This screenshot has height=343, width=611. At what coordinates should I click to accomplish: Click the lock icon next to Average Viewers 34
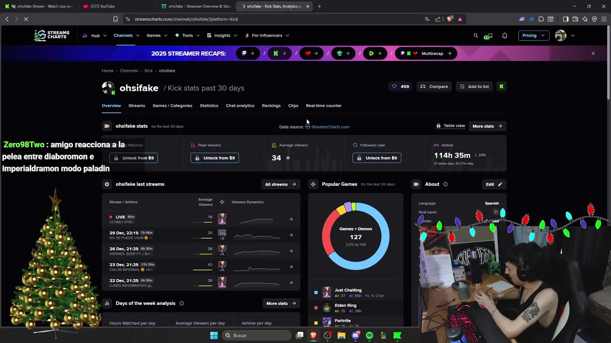[x=288, y=158]
